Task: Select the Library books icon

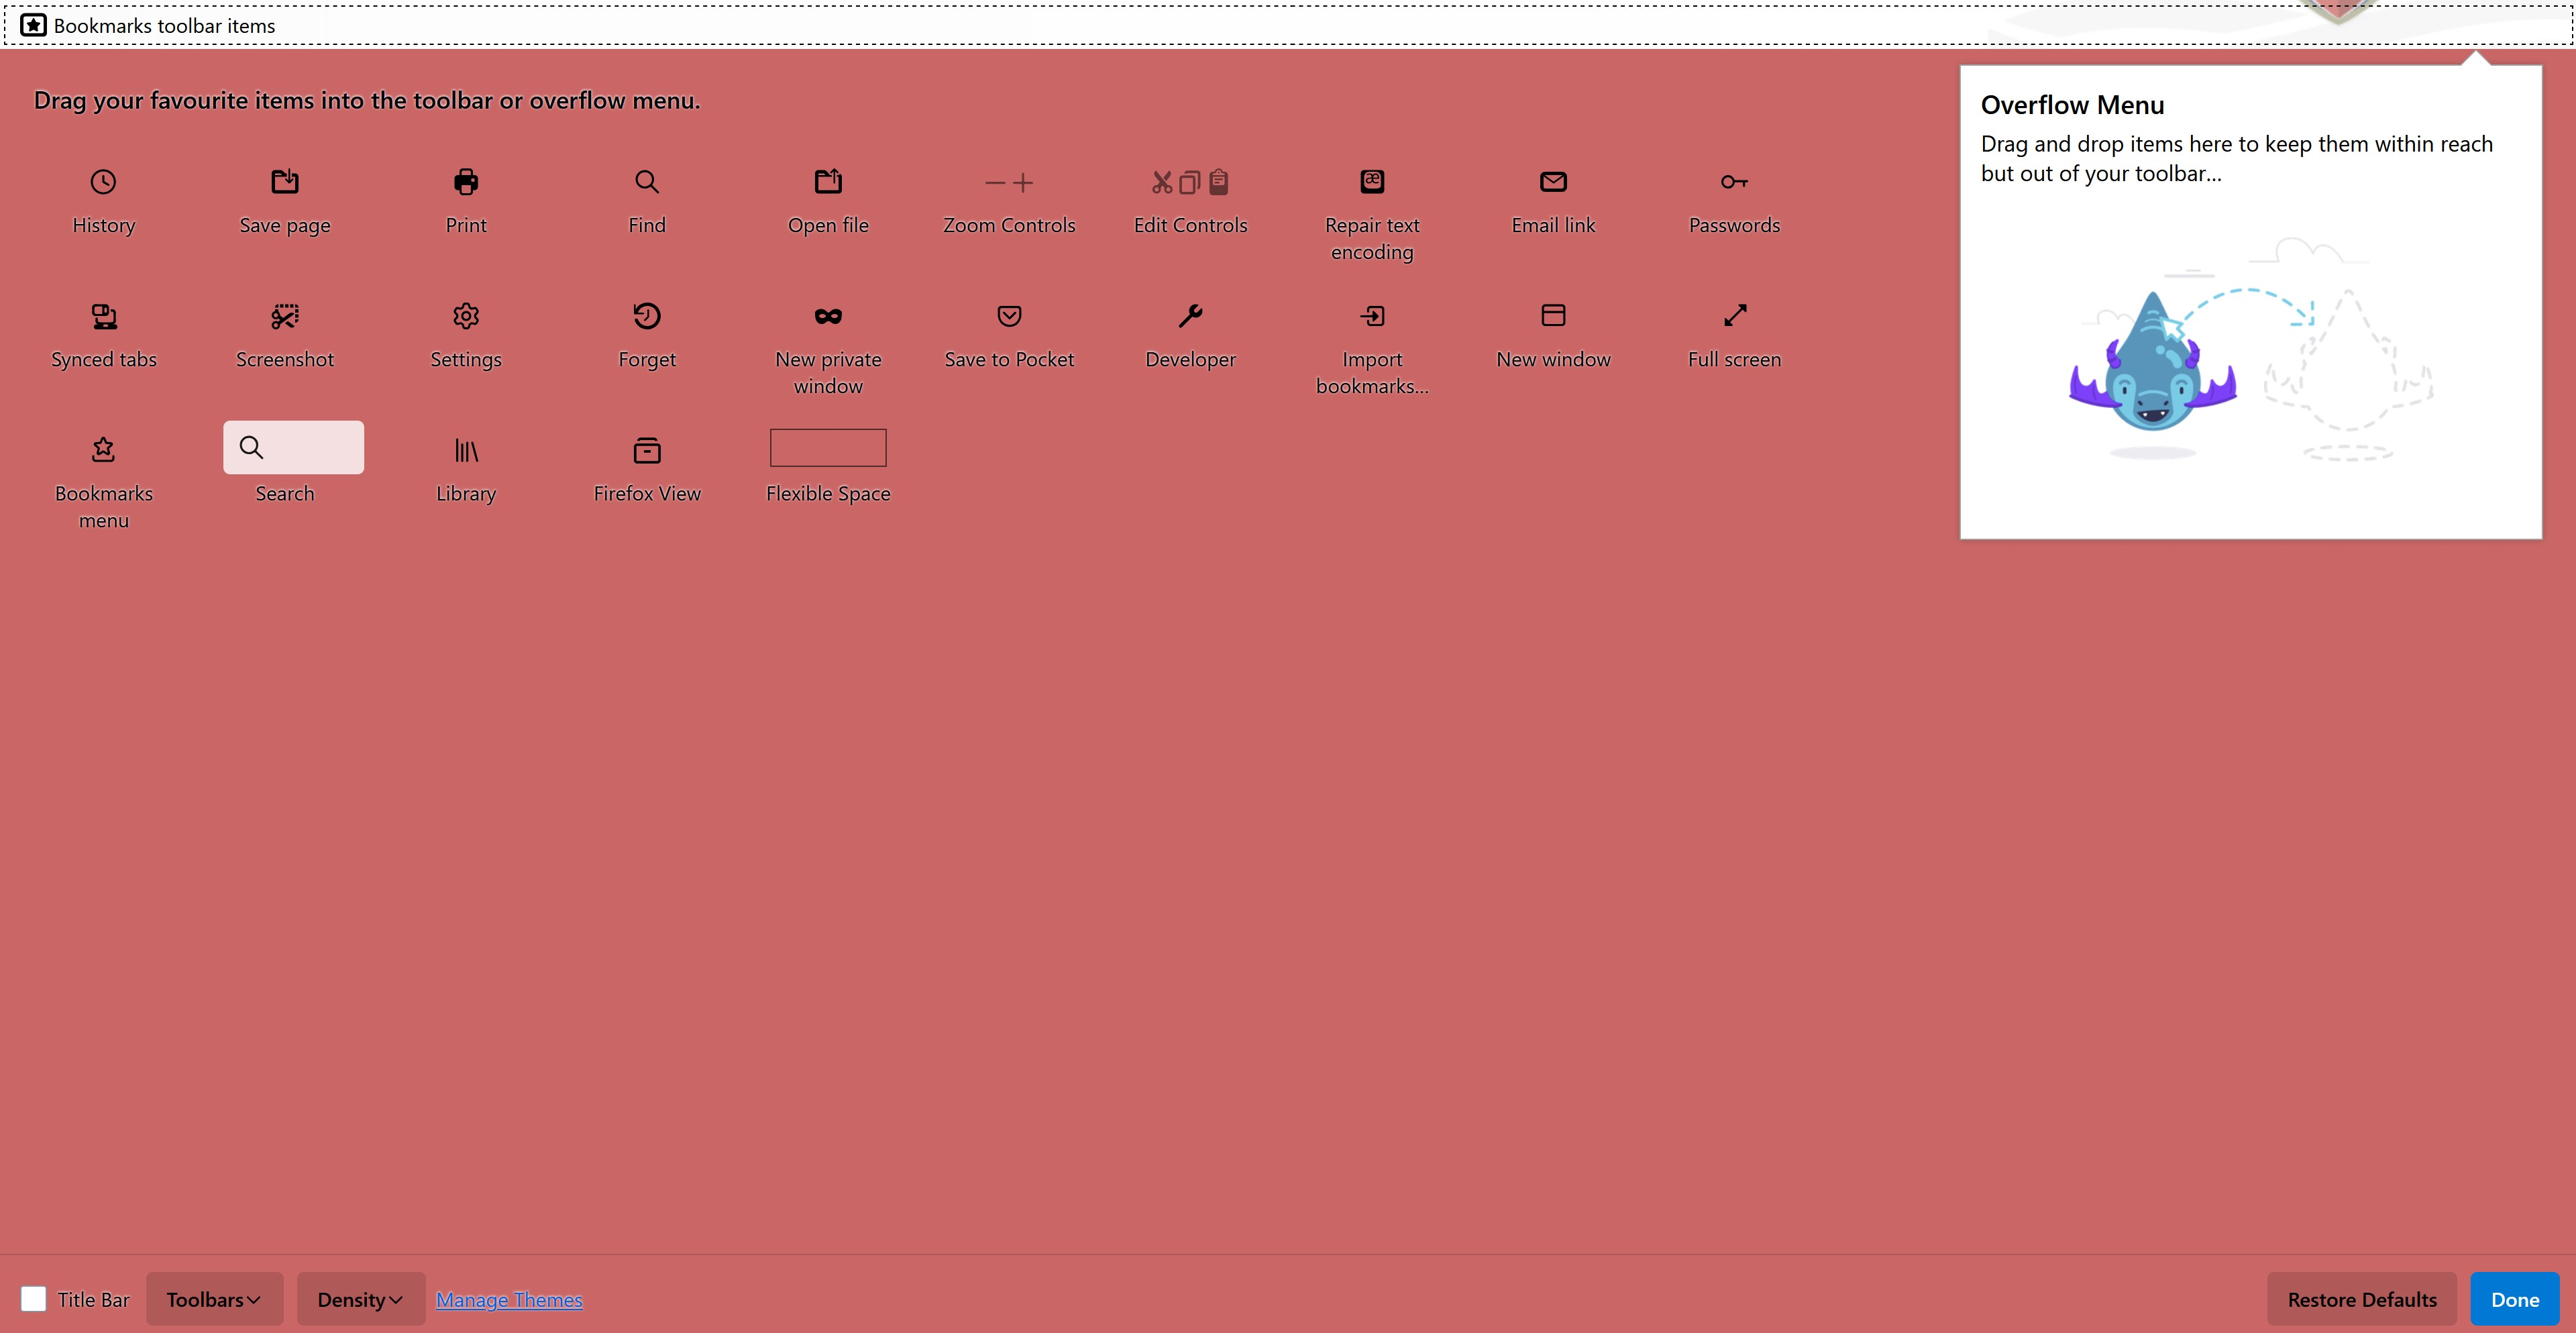Action: [466, 451]
